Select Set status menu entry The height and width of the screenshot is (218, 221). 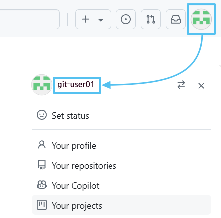tap(121, 115)
